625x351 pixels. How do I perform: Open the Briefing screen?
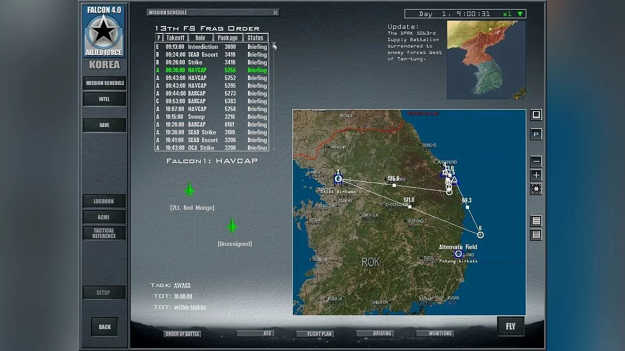tap(376, 333)
